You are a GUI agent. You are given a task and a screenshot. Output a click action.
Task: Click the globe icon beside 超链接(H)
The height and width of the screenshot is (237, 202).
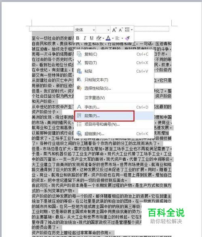tap(79, 134)
